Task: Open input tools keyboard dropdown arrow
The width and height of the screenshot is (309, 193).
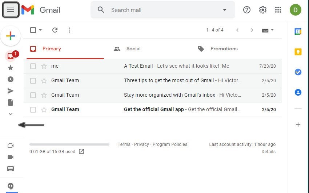Action: pos(272,30)
